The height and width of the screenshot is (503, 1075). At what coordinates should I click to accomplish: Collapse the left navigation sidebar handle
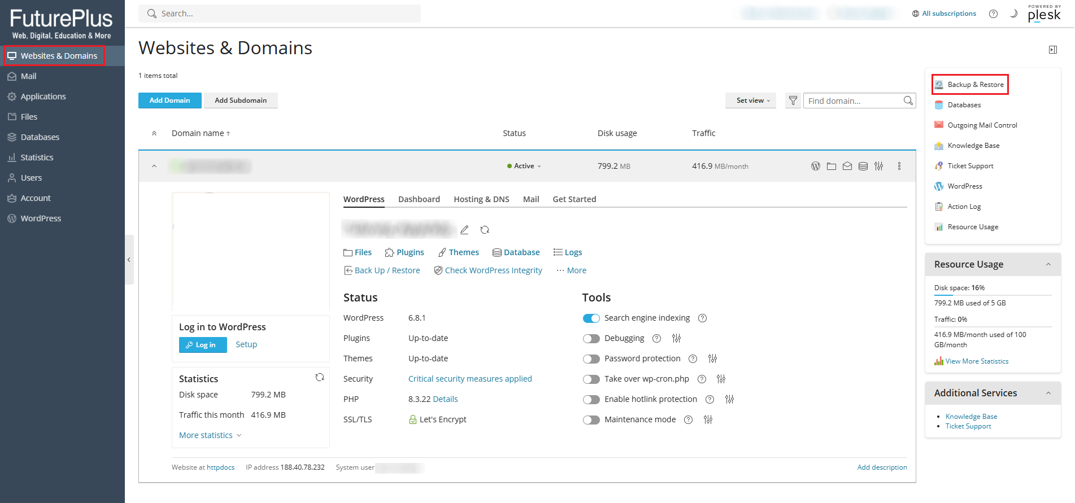click(x=129, y=260)
